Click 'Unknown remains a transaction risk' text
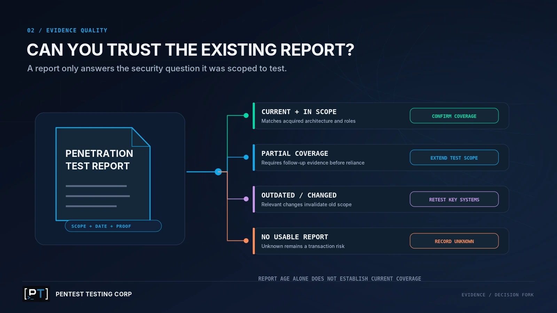This screenshot has width=557, height=313. coord(303,246)
